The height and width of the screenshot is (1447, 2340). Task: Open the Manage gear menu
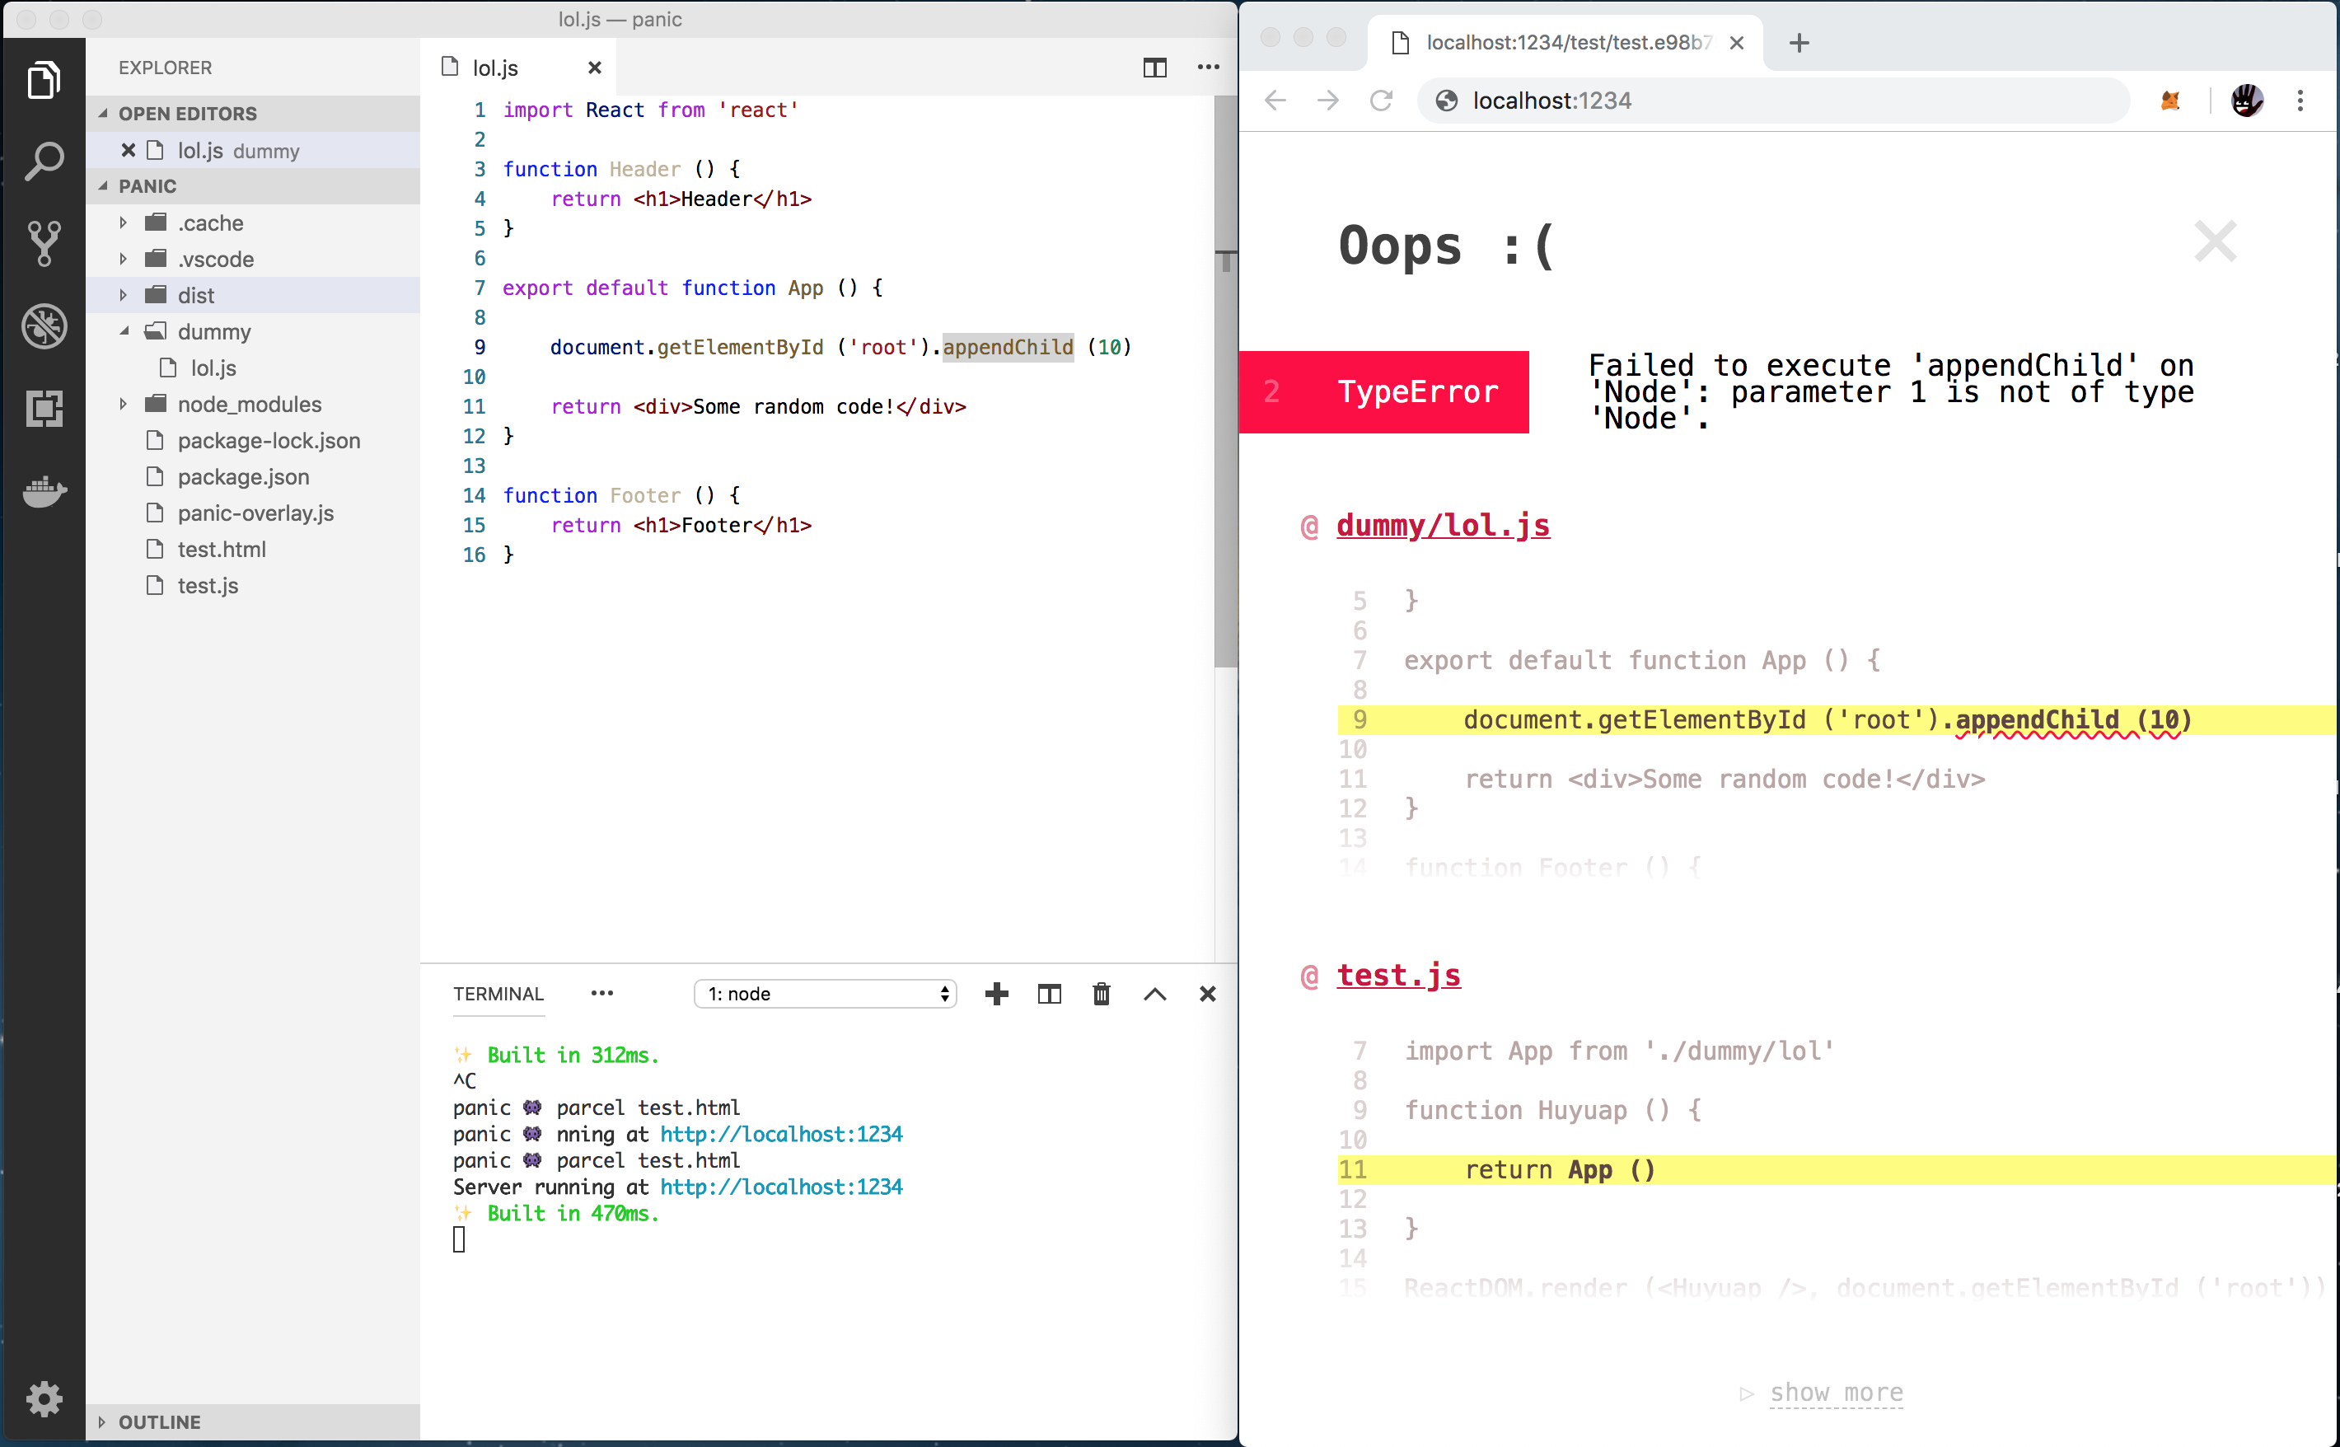(44, 1399)
